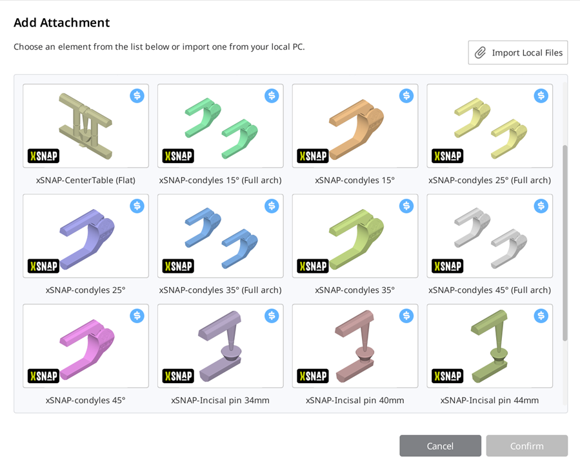Click dollar badge on xSNAP-Incisal pin 44mm
580x469 pixels.
coord(541,315)
